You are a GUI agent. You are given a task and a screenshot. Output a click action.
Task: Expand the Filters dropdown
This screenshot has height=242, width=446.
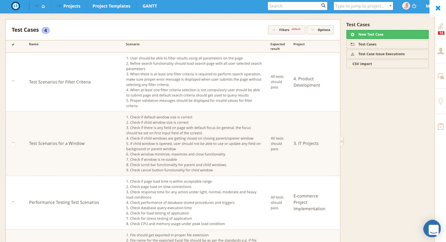[287, 30]
